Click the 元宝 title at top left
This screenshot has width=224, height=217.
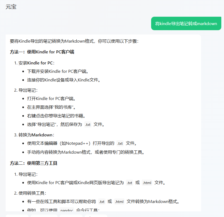(11, 7)
